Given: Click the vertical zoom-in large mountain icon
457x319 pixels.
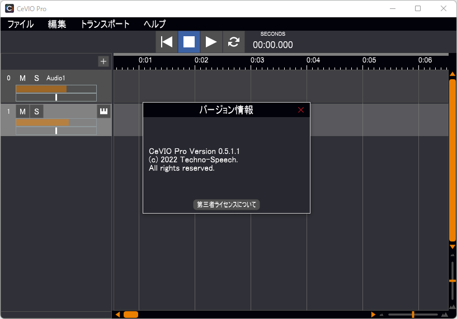Looking at the screenshot, I should coord(453,307).
